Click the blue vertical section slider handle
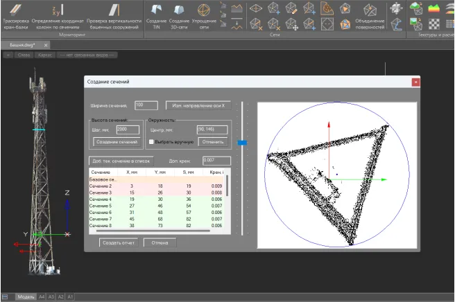The image size is (455, 302). click(x=241, y=143)
